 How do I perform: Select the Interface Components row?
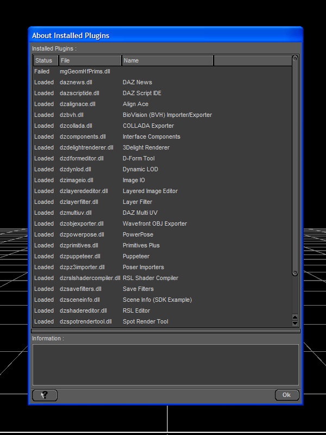pyautogui.click(x=162, y=136)
